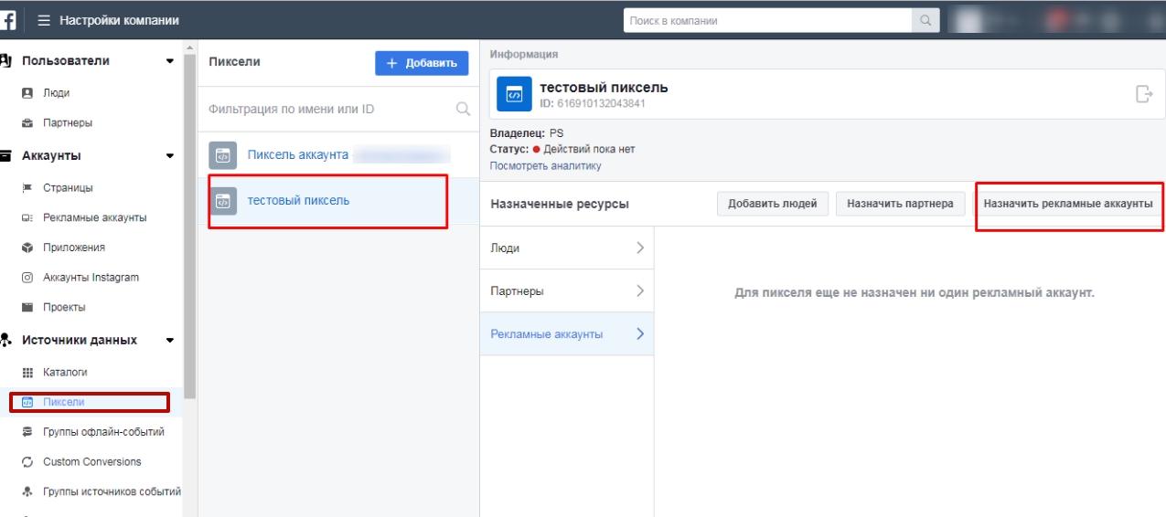Viewport: 1166px width, 517px height.
Task: Expand the Партнеры chevron in resources
Action: point(640,291)
